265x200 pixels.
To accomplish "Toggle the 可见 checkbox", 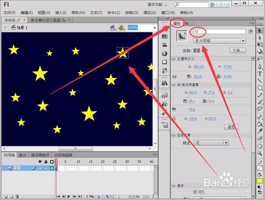I will click(x=195, y=192).
